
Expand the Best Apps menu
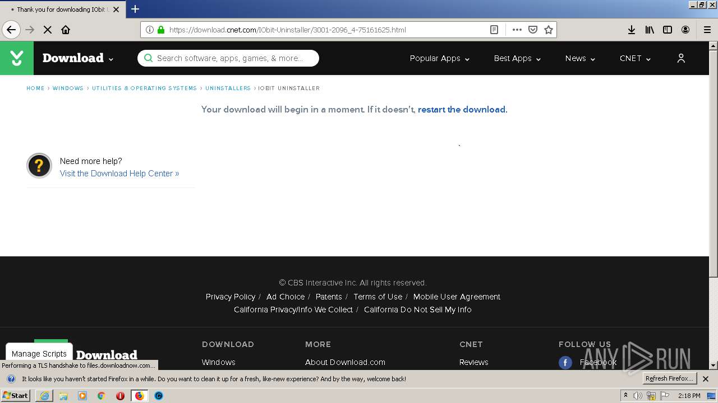coord(517,58)
